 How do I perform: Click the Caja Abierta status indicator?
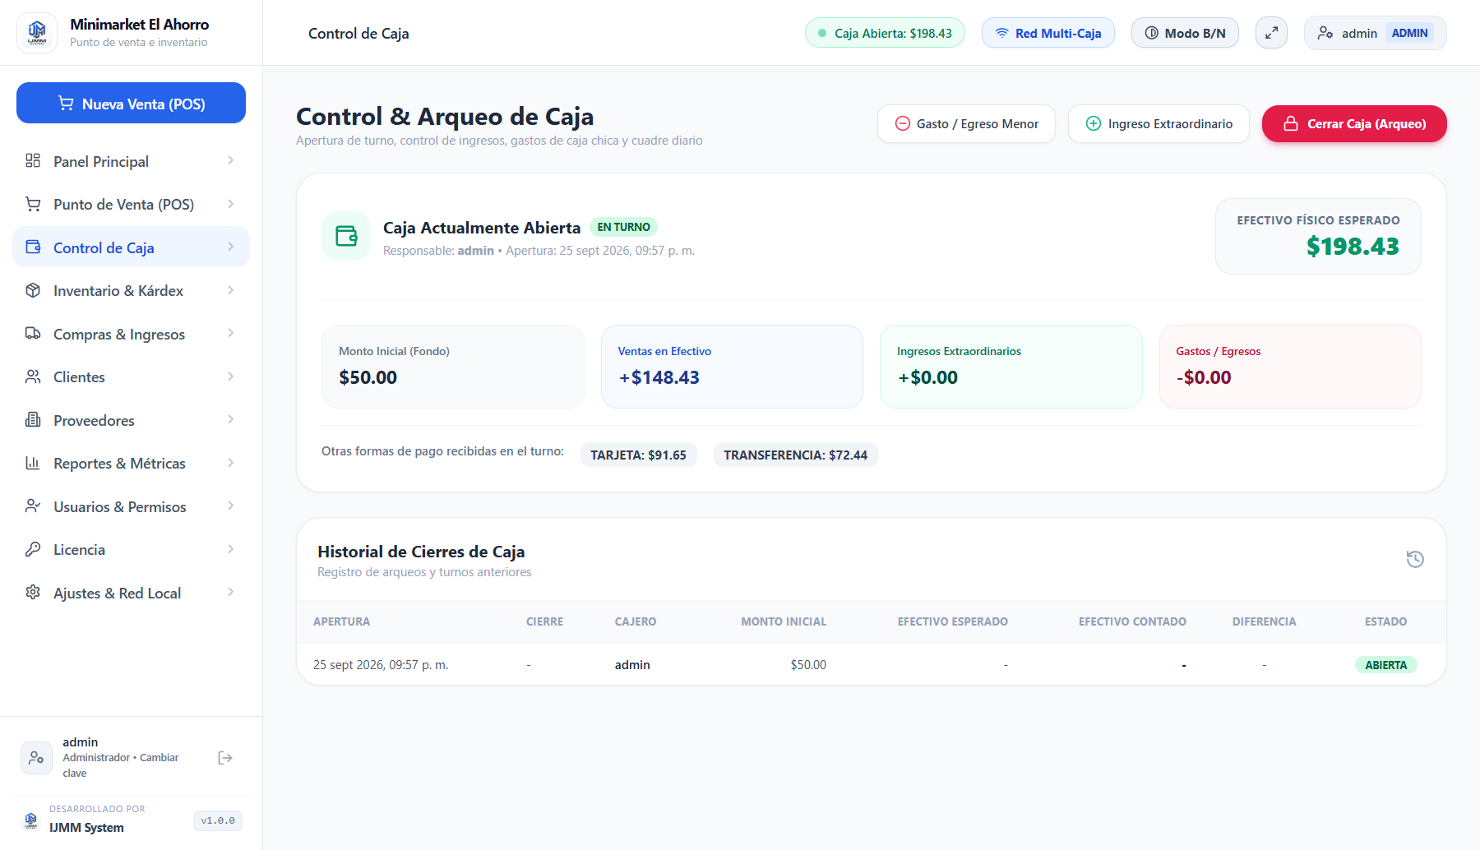click(x=885, y=33)
